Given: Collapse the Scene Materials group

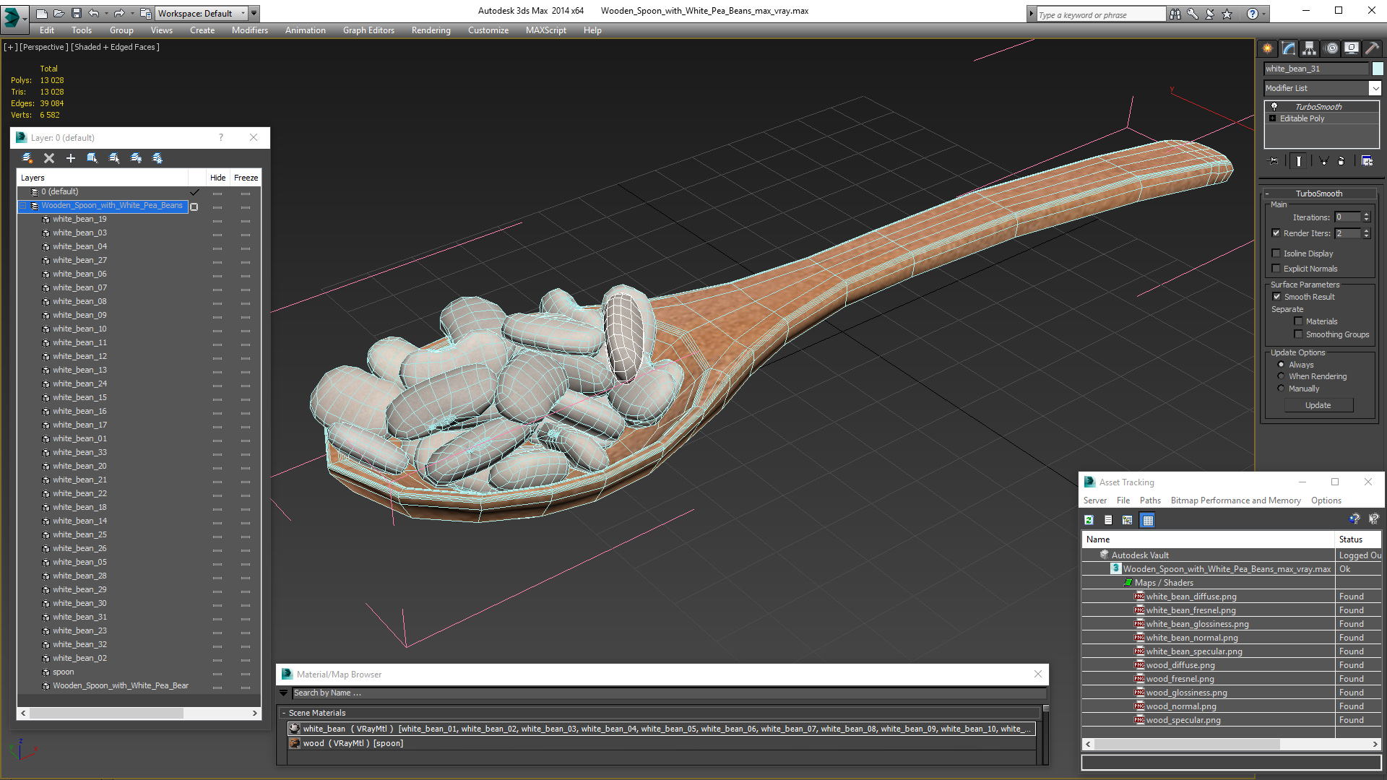Looking at the screenshot, I should click(x=284, y=713).
